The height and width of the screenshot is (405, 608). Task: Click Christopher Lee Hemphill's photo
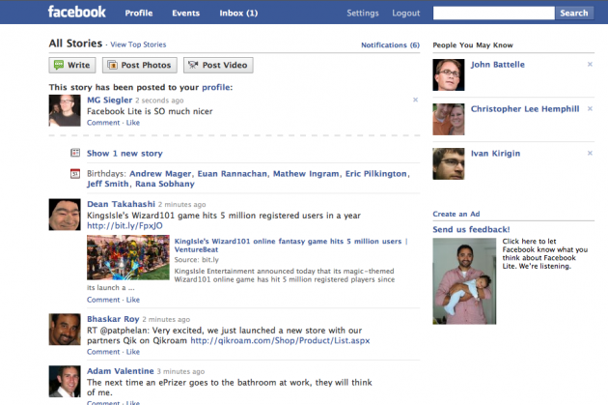(x=448, y=119)
